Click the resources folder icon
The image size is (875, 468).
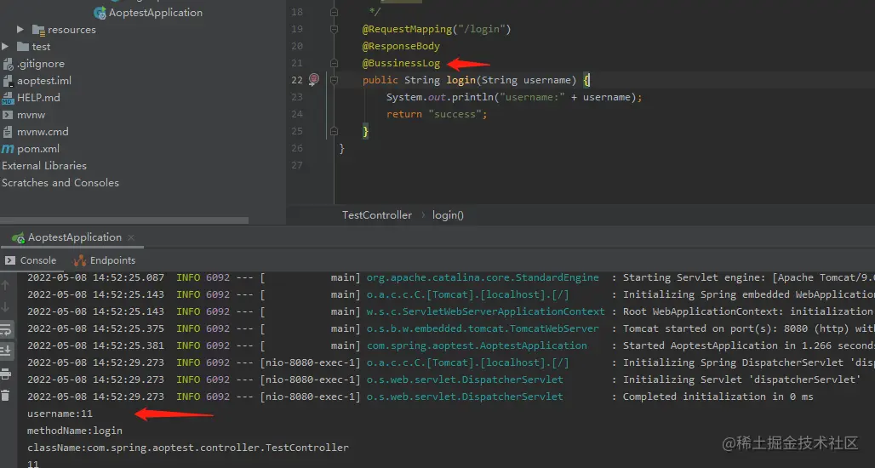(38, 30)
